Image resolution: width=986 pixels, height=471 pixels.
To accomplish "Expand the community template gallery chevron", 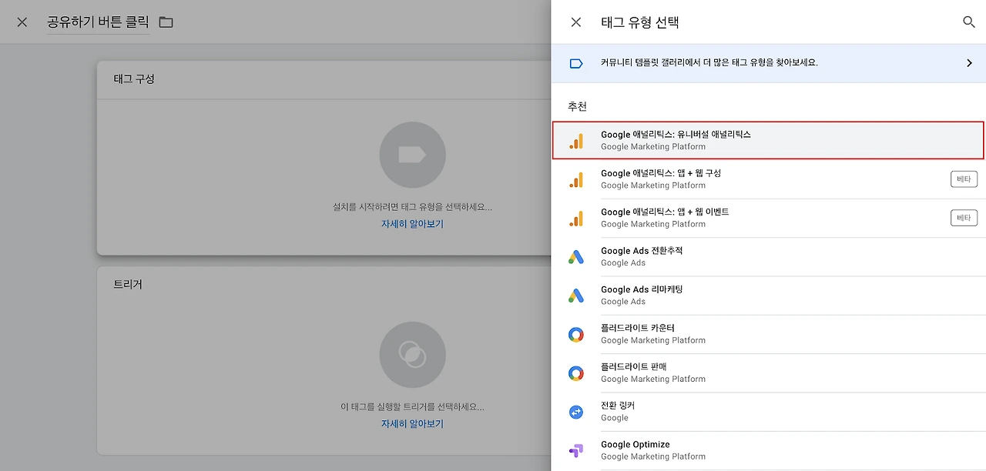I will (969, 63).
